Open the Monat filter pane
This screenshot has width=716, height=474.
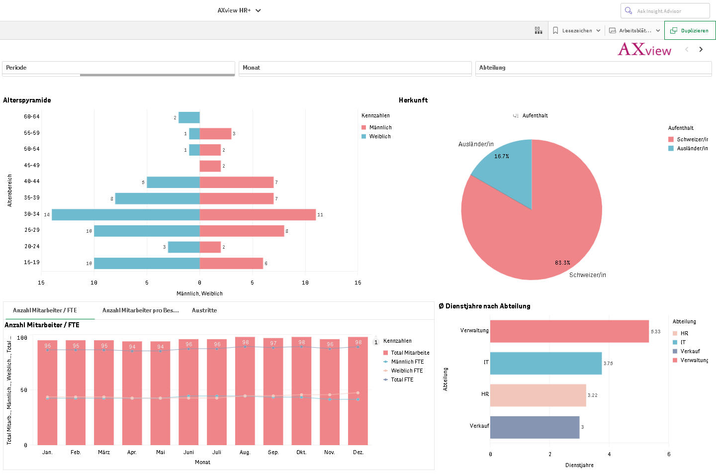coord(355,68)
